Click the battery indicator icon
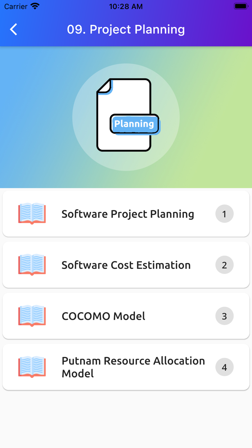 (x=240, y=6)
